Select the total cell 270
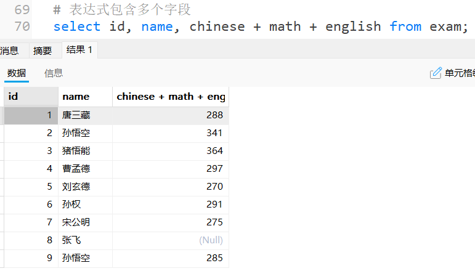This screenshot has height=271, width=475. [171, 187]
